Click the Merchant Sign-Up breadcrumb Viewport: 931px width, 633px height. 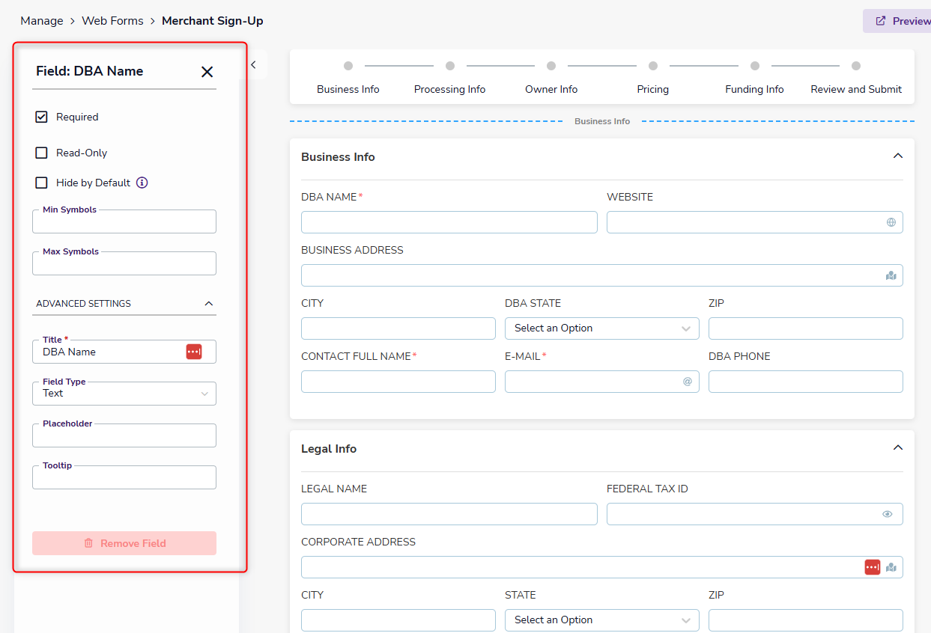tap(213, 21)
